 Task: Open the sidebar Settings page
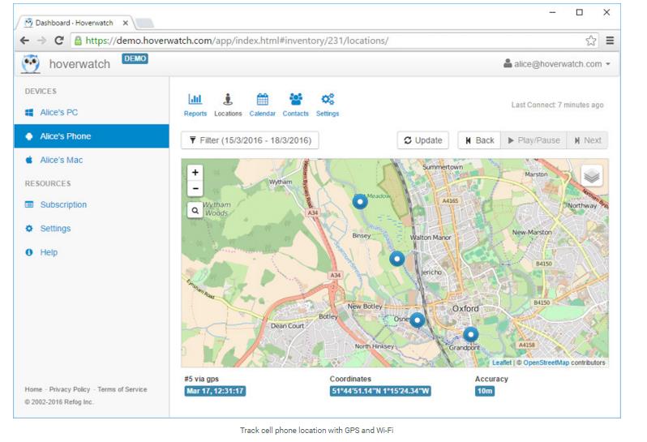[55, 229]
